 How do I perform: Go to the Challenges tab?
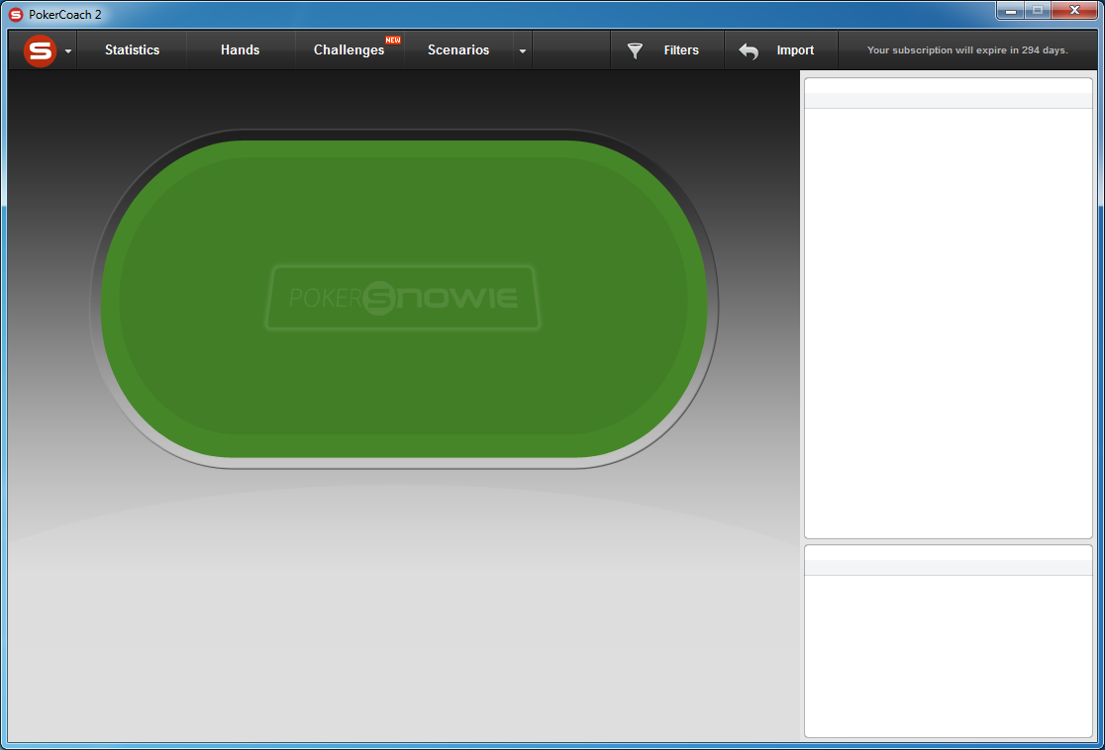(x=349, y=50)
